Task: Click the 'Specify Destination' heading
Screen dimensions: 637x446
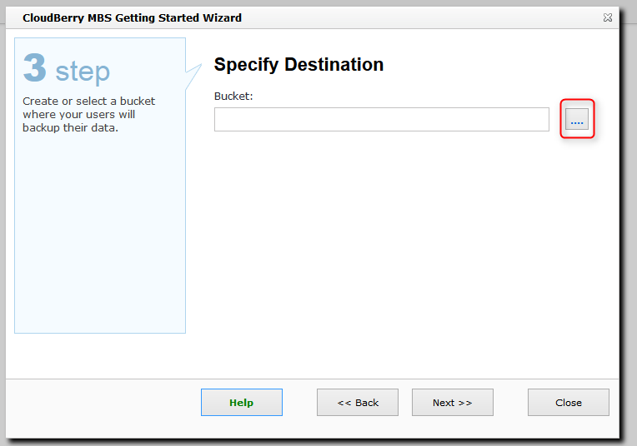Action: click(298, 65)
